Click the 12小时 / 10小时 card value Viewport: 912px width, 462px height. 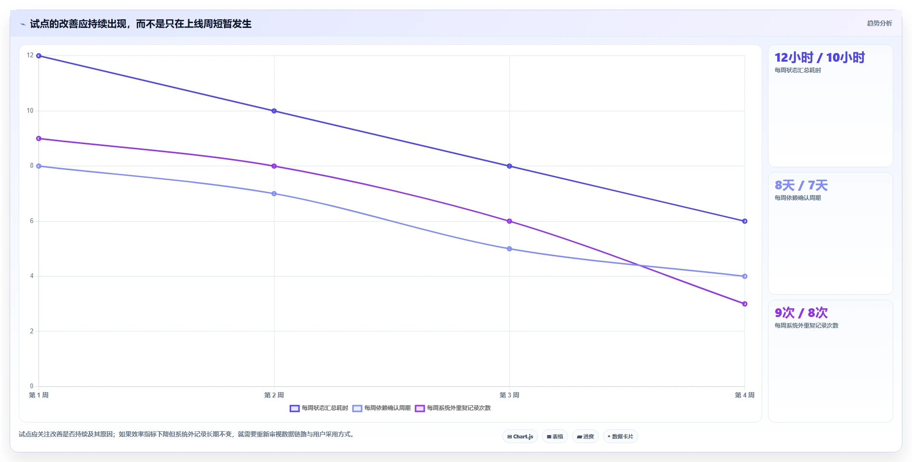coord(820,58)
